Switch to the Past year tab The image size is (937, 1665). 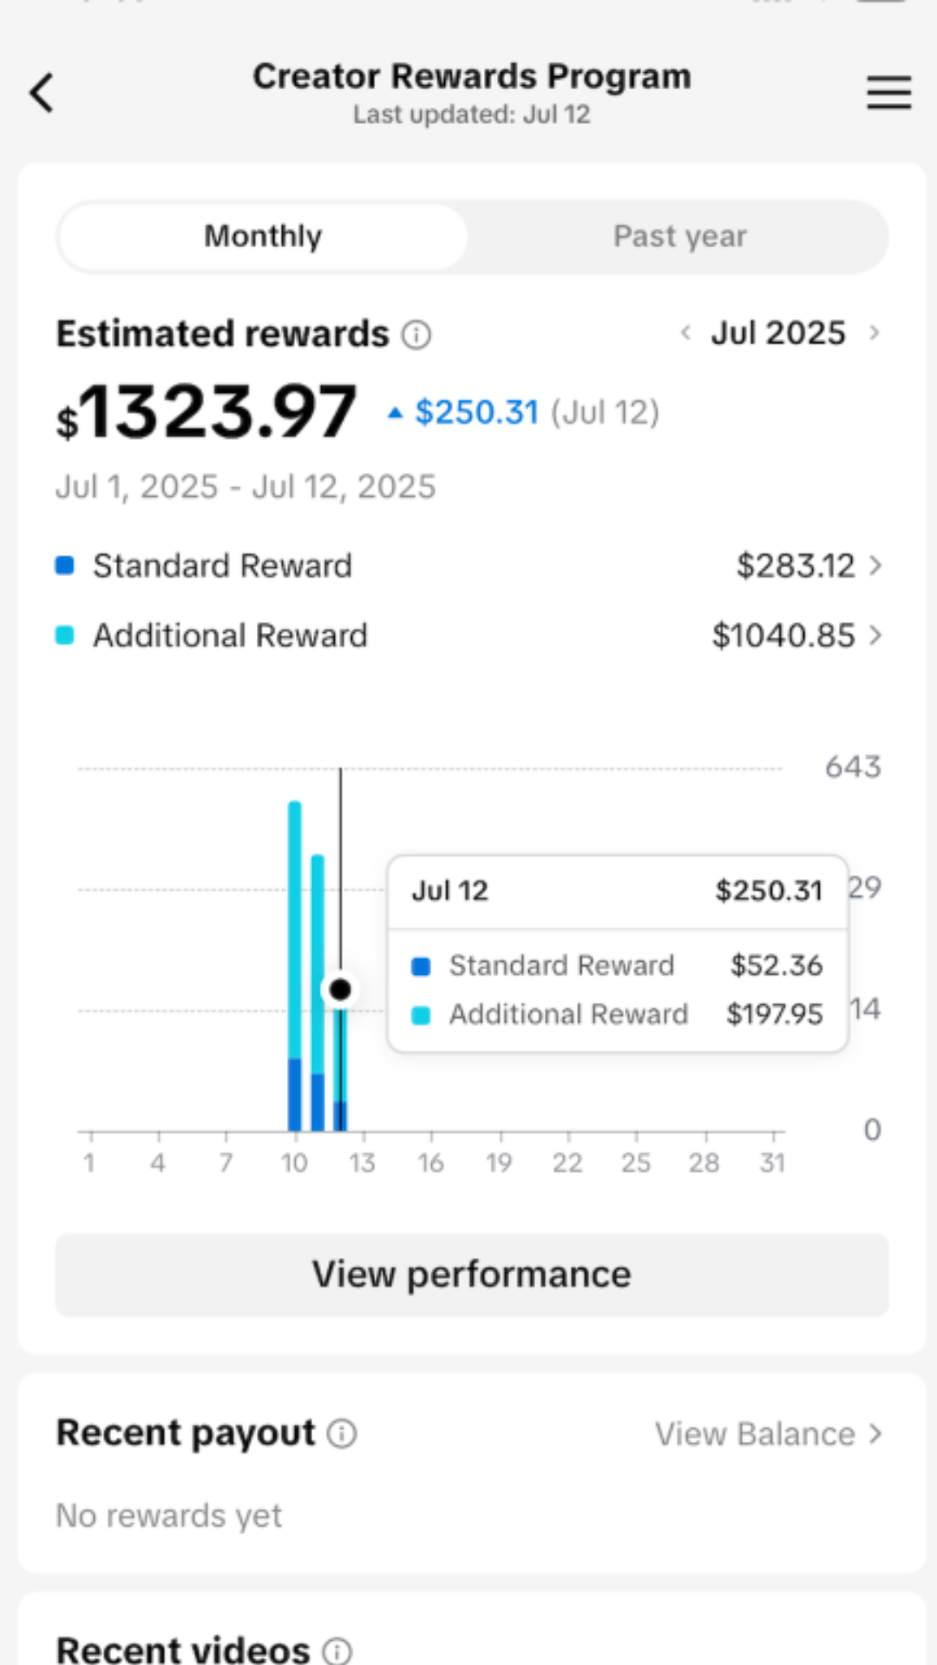(x=679, y=237)
